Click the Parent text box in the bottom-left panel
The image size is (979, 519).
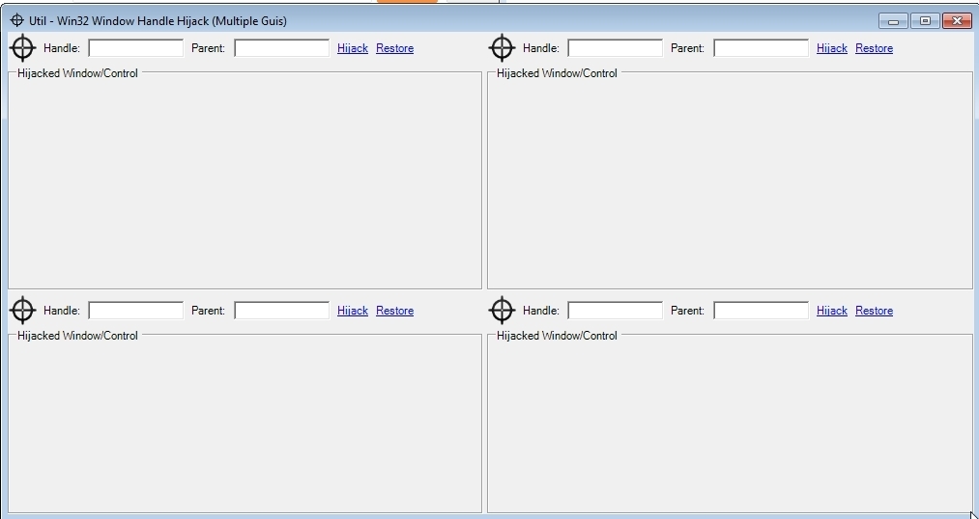tap(281, 311)
